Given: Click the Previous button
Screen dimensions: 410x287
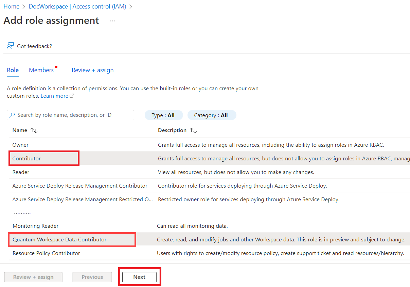Looking at the screenshot, I should [92, 277].
